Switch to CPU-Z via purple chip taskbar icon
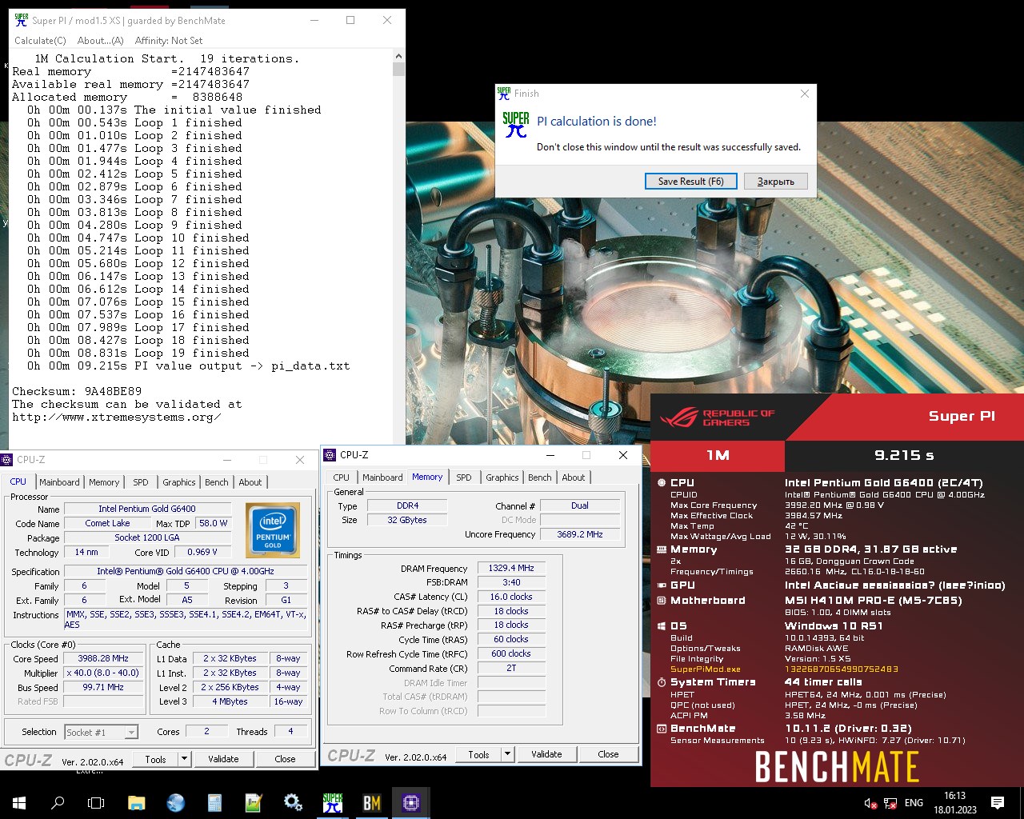This screenshot has width=1024, height=819. (x=411, y=802)
